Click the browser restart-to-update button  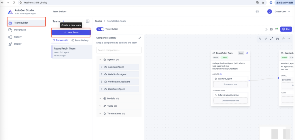284,3
